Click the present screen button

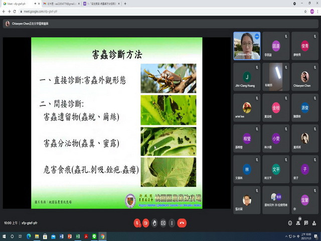(163, 223)
